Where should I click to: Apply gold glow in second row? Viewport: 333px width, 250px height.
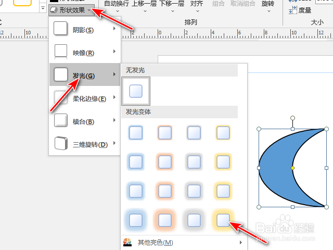(223, 162)
